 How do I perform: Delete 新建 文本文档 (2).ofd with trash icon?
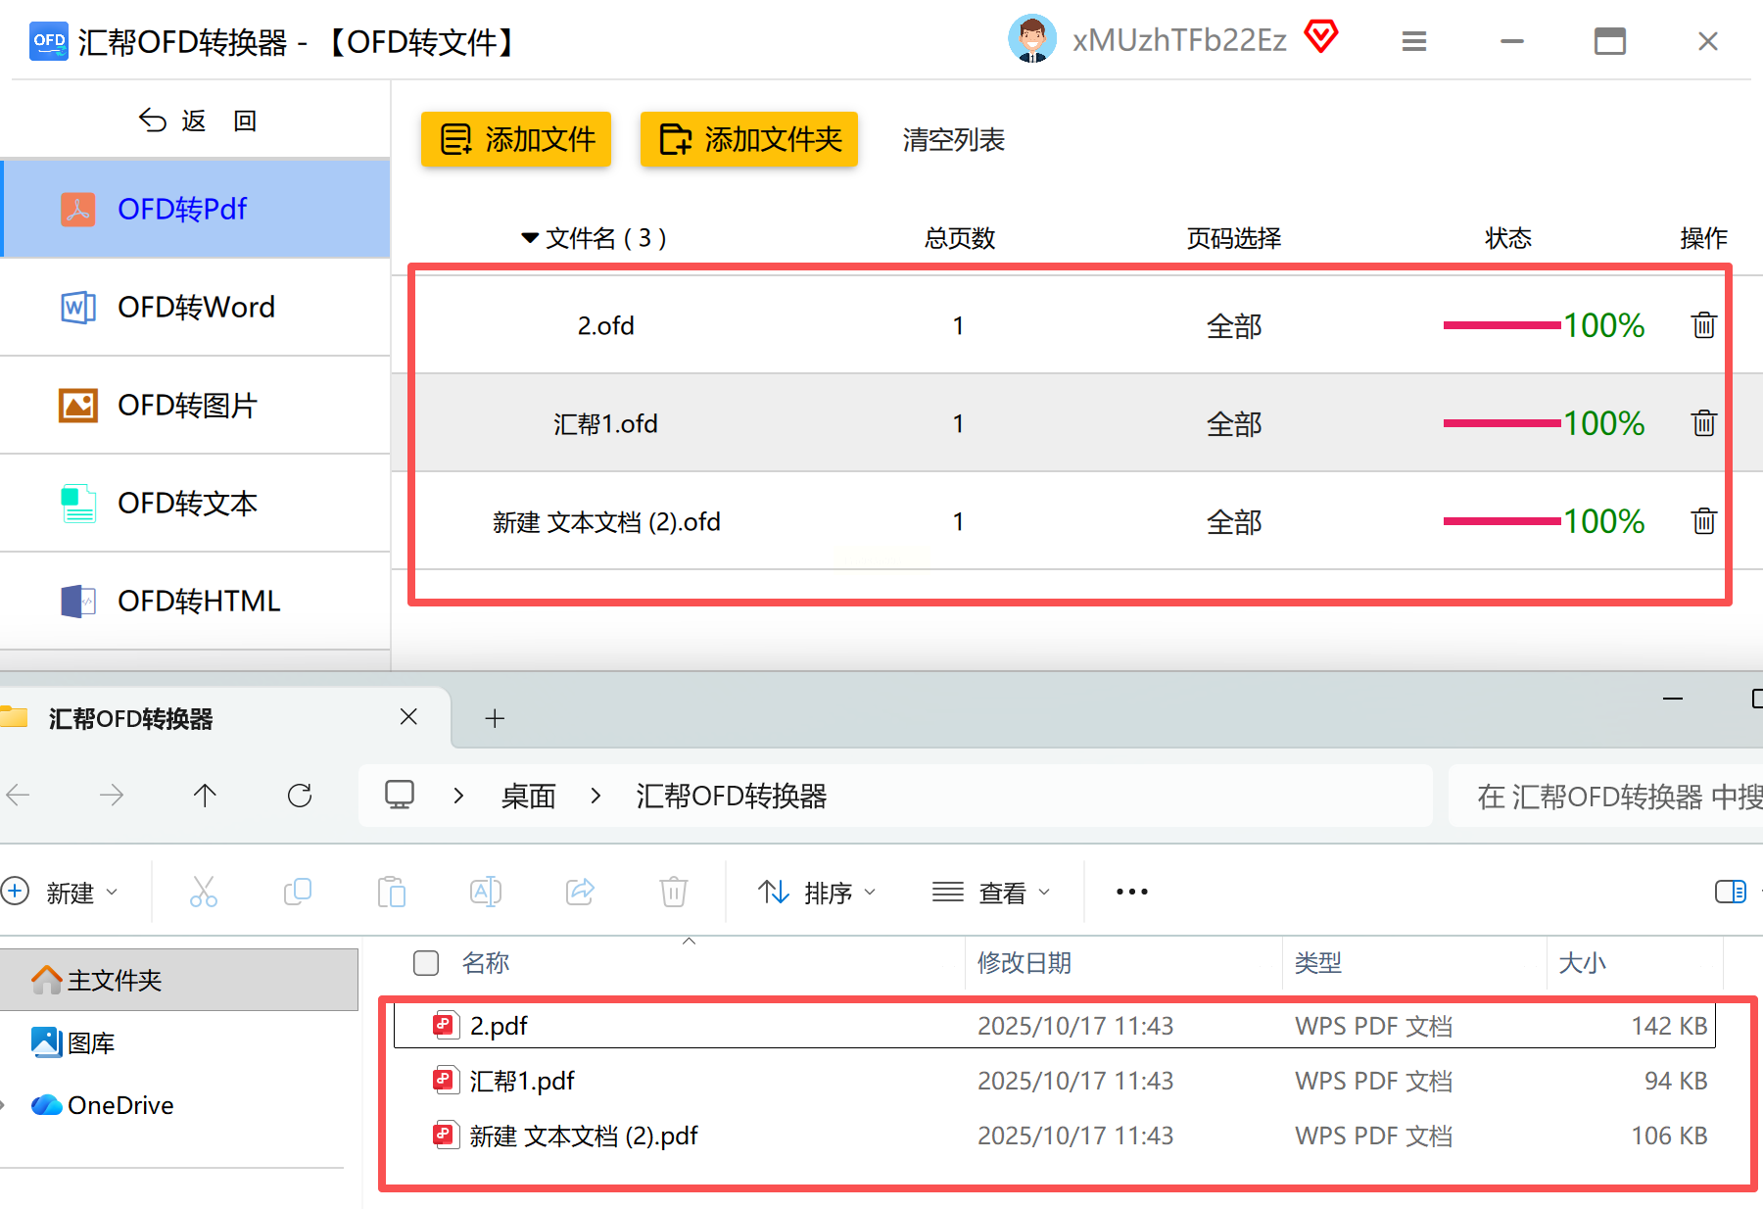pos(1704,521)
